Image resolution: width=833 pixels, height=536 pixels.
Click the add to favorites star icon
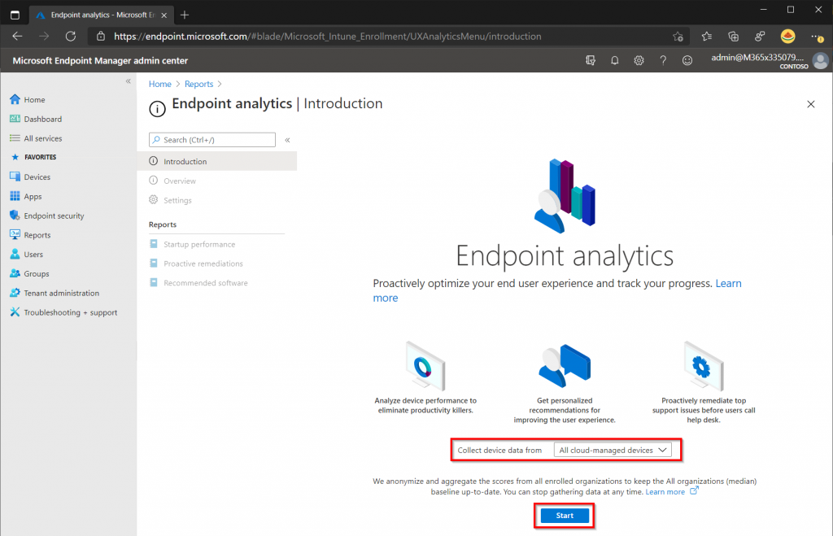(x=678, y=36)
